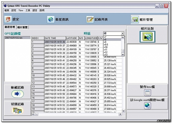
Task: Click the LATITUDE column header
Action: click(x=72, y=38)
